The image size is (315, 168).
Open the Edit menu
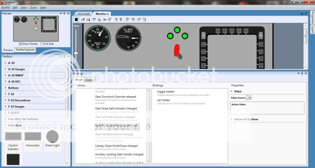point(15,7)
